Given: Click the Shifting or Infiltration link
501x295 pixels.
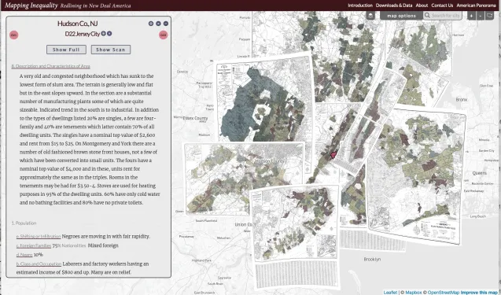Looking at the screenshot, I should pyautogui.click(x=39, y=237).
